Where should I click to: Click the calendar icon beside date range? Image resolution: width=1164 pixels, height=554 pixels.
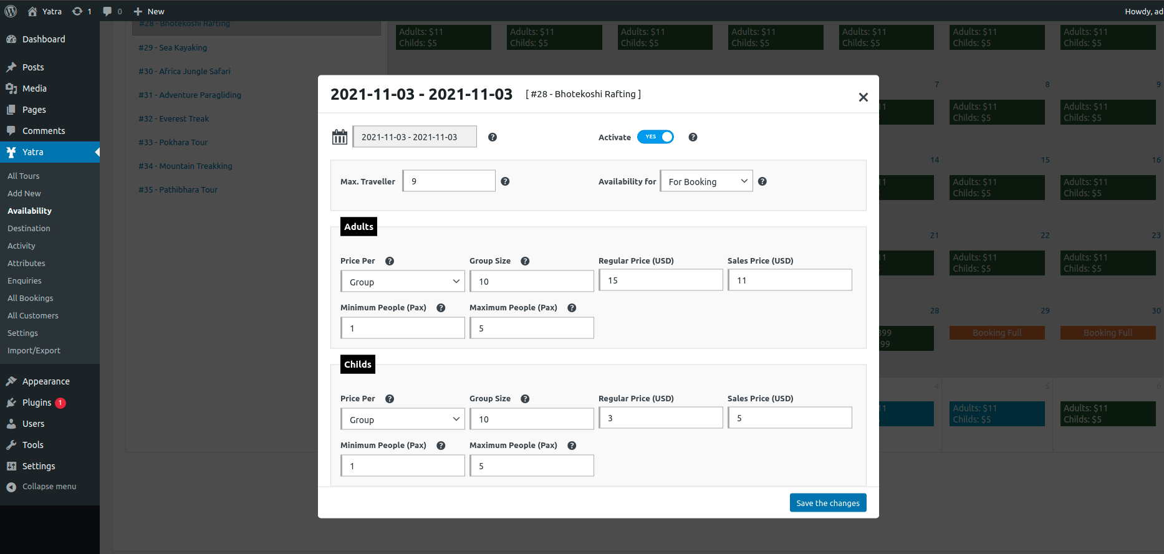coord(340,137)
